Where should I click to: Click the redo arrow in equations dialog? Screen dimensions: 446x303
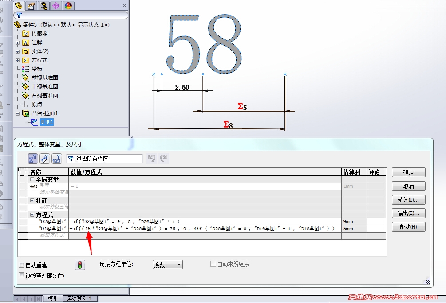tap(164, 159)
